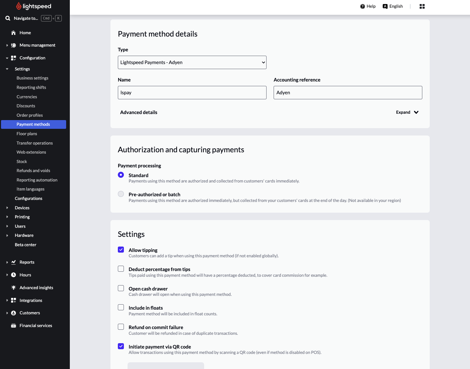Screen dimensions: 470x369
Task: Click the search magnifier icon
Action: click(x=8, y=18)
